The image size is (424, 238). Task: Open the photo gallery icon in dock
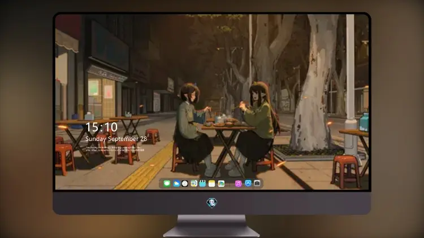point(221,183)
